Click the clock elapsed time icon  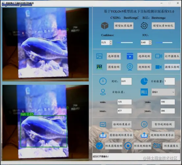(103, 81)
